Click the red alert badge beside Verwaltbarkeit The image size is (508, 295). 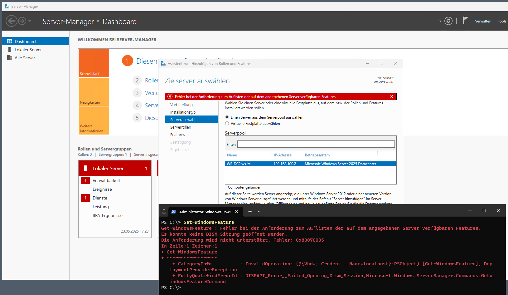(85, 180)
